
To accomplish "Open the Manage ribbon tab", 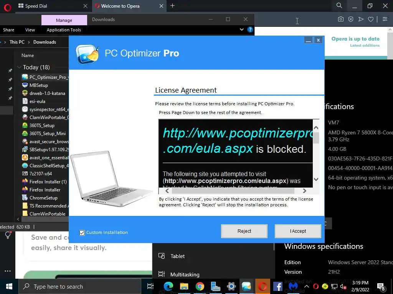I will click(x=64, y=20).
